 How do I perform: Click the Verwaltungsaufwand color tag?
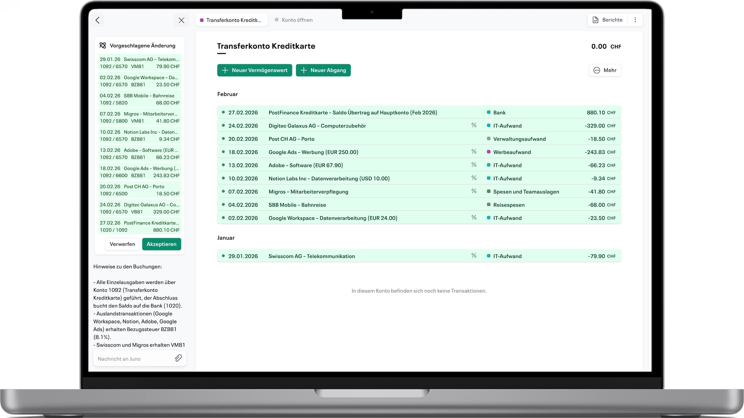pyautogui.click(x=489, y=139)
